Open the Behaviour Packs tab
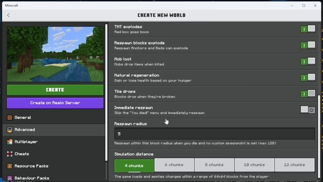Image resolution: width=323 pixels, height=182 pixels. tap(54, 178)
